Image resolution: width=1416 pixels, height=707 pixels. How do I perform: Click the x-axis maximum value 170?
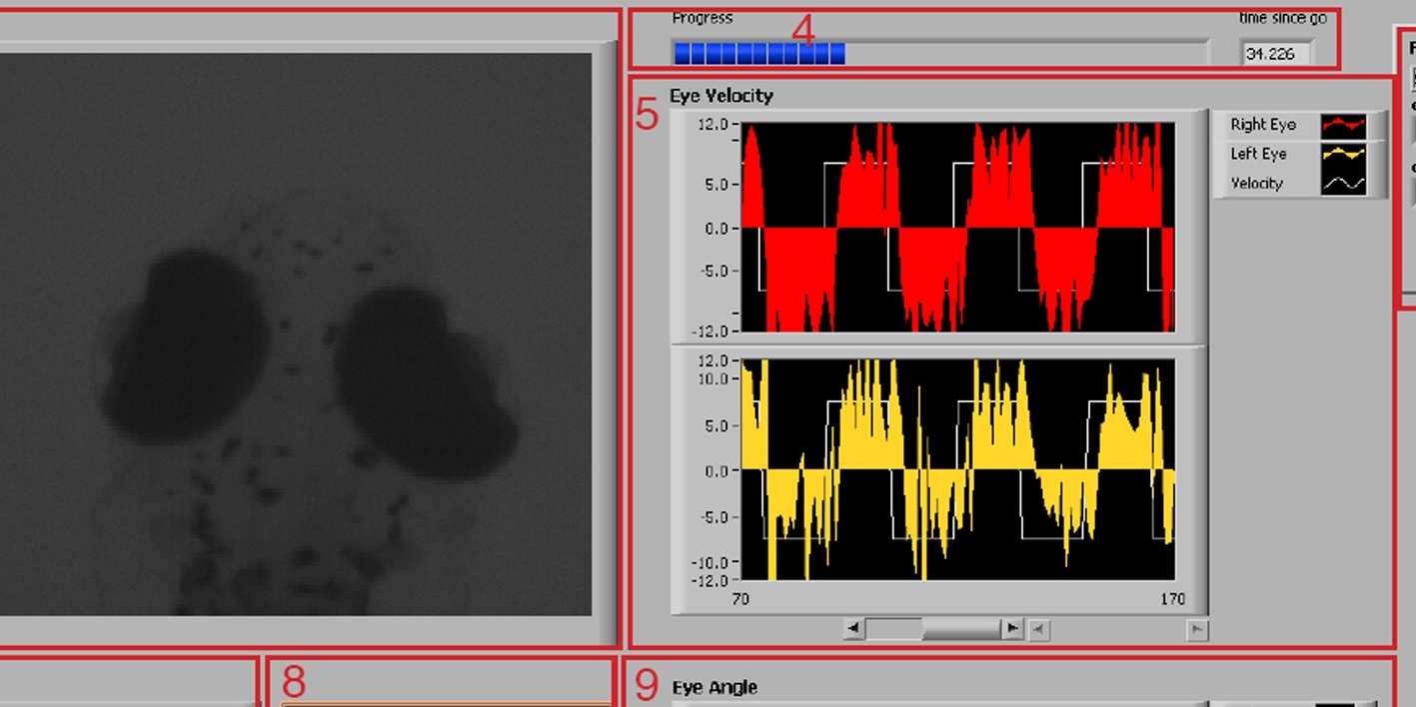[x=1172, y=599]
